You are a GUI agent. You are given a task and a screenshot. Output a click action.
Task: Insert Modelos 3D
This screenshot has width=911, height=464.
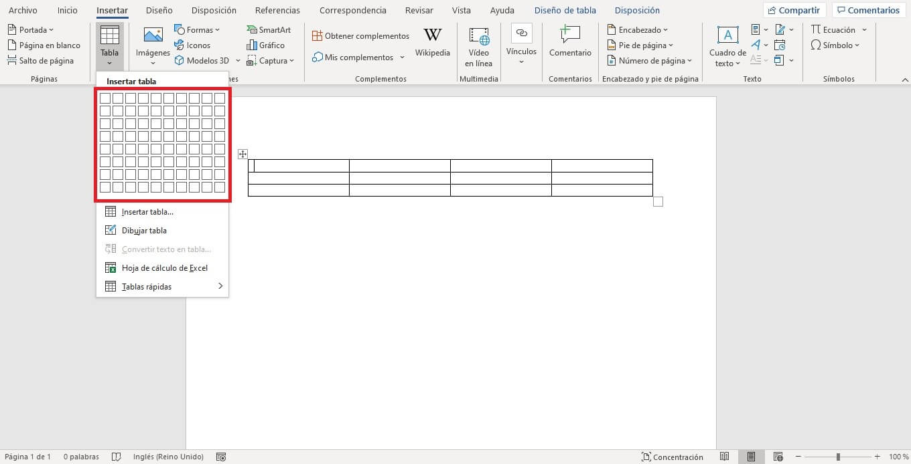(x=202, y=60)
